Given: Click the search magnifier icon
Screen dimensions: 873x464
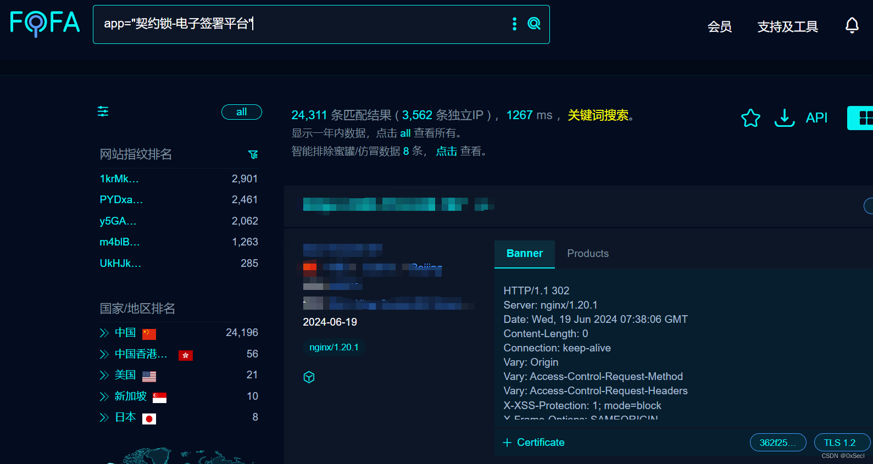Looking at the screenshot, I should tap(534, 24).
